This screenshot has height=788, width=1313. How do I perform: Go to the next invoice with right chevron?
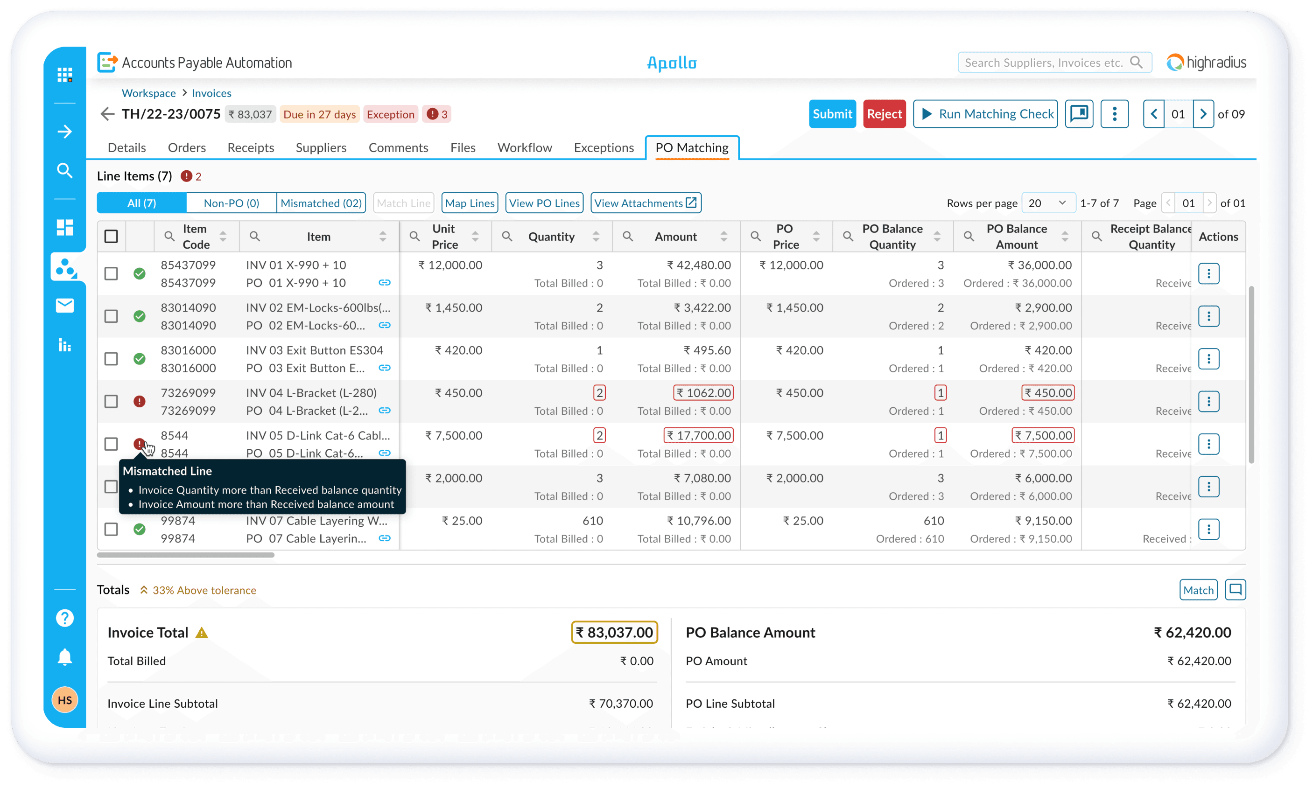[x=1203, y=114]
